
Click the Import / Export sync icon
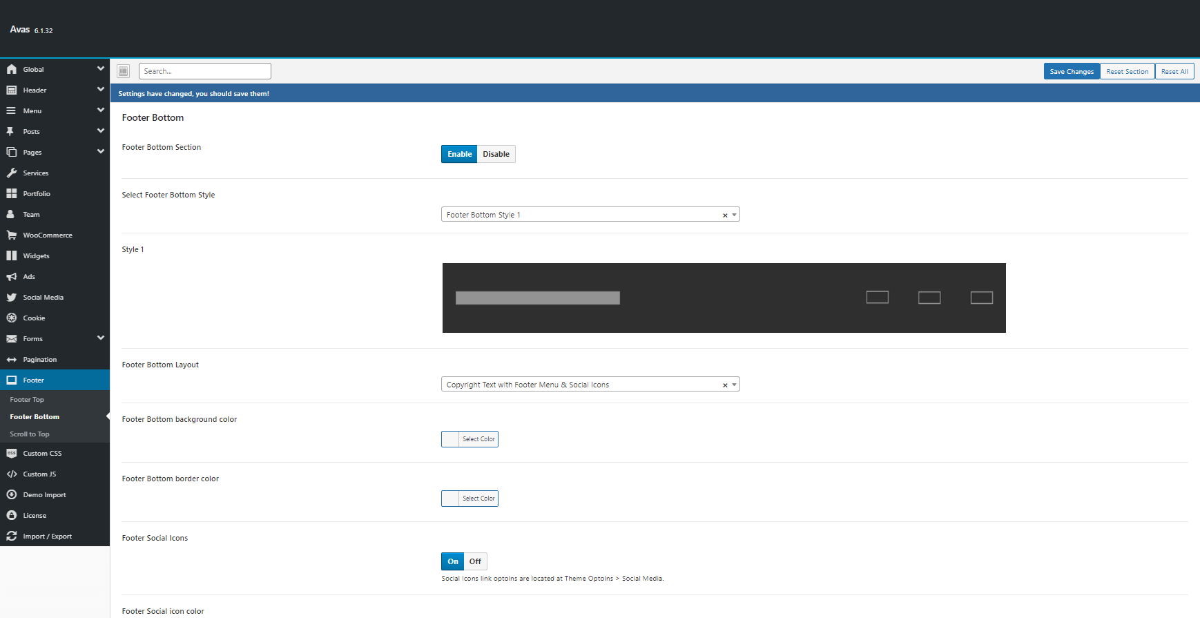tap(12, 537)
